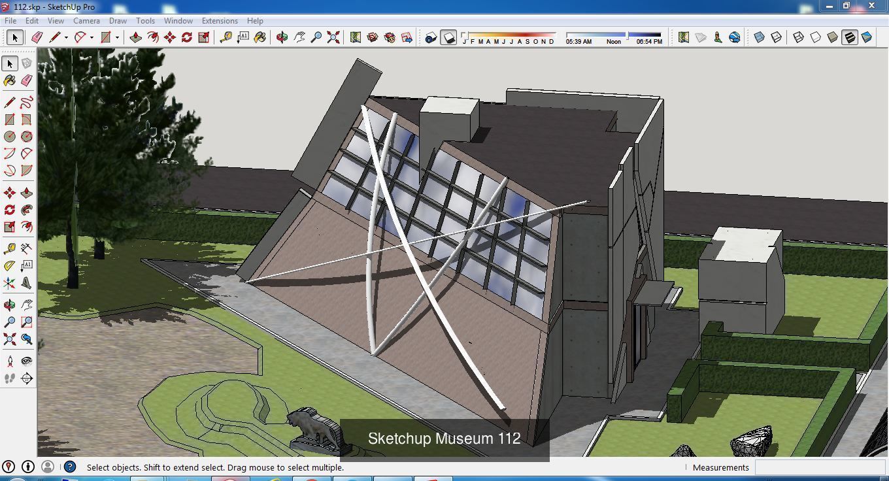Select the Photo Textures icon

tap(718, 37)
